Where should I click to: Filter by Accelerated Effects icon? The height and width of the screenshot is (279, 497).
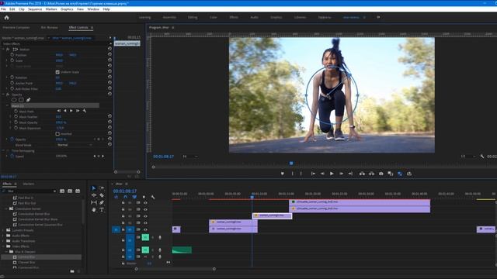point(62,191)
